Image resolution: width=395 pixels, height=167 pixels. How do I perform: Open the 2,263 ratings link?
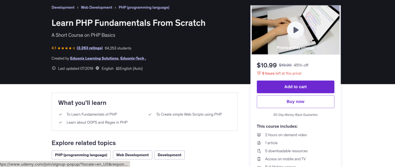point(89,48)
